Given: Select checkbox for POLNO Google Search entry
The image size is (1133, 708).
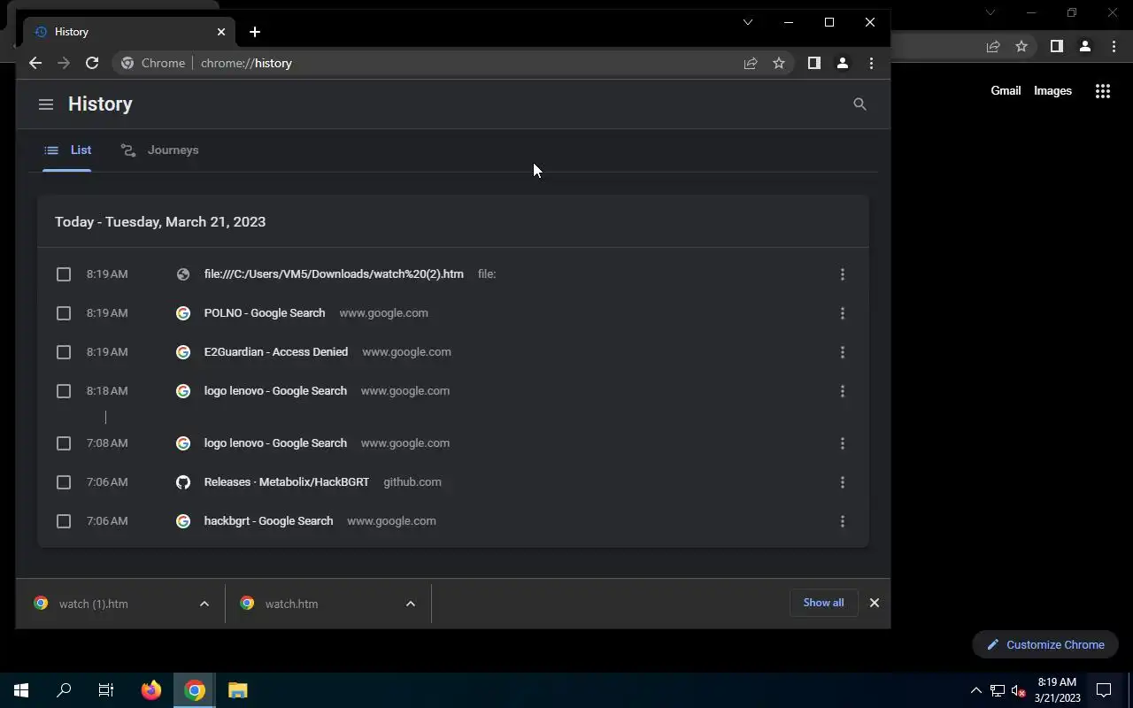Looking at the screenshot, I should 64,313.
